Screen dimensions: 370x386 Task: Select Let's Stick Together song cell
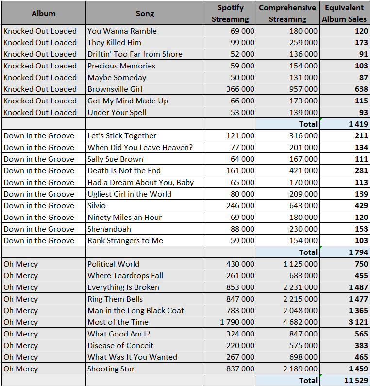pyautogui.click(x=145, y=135)
